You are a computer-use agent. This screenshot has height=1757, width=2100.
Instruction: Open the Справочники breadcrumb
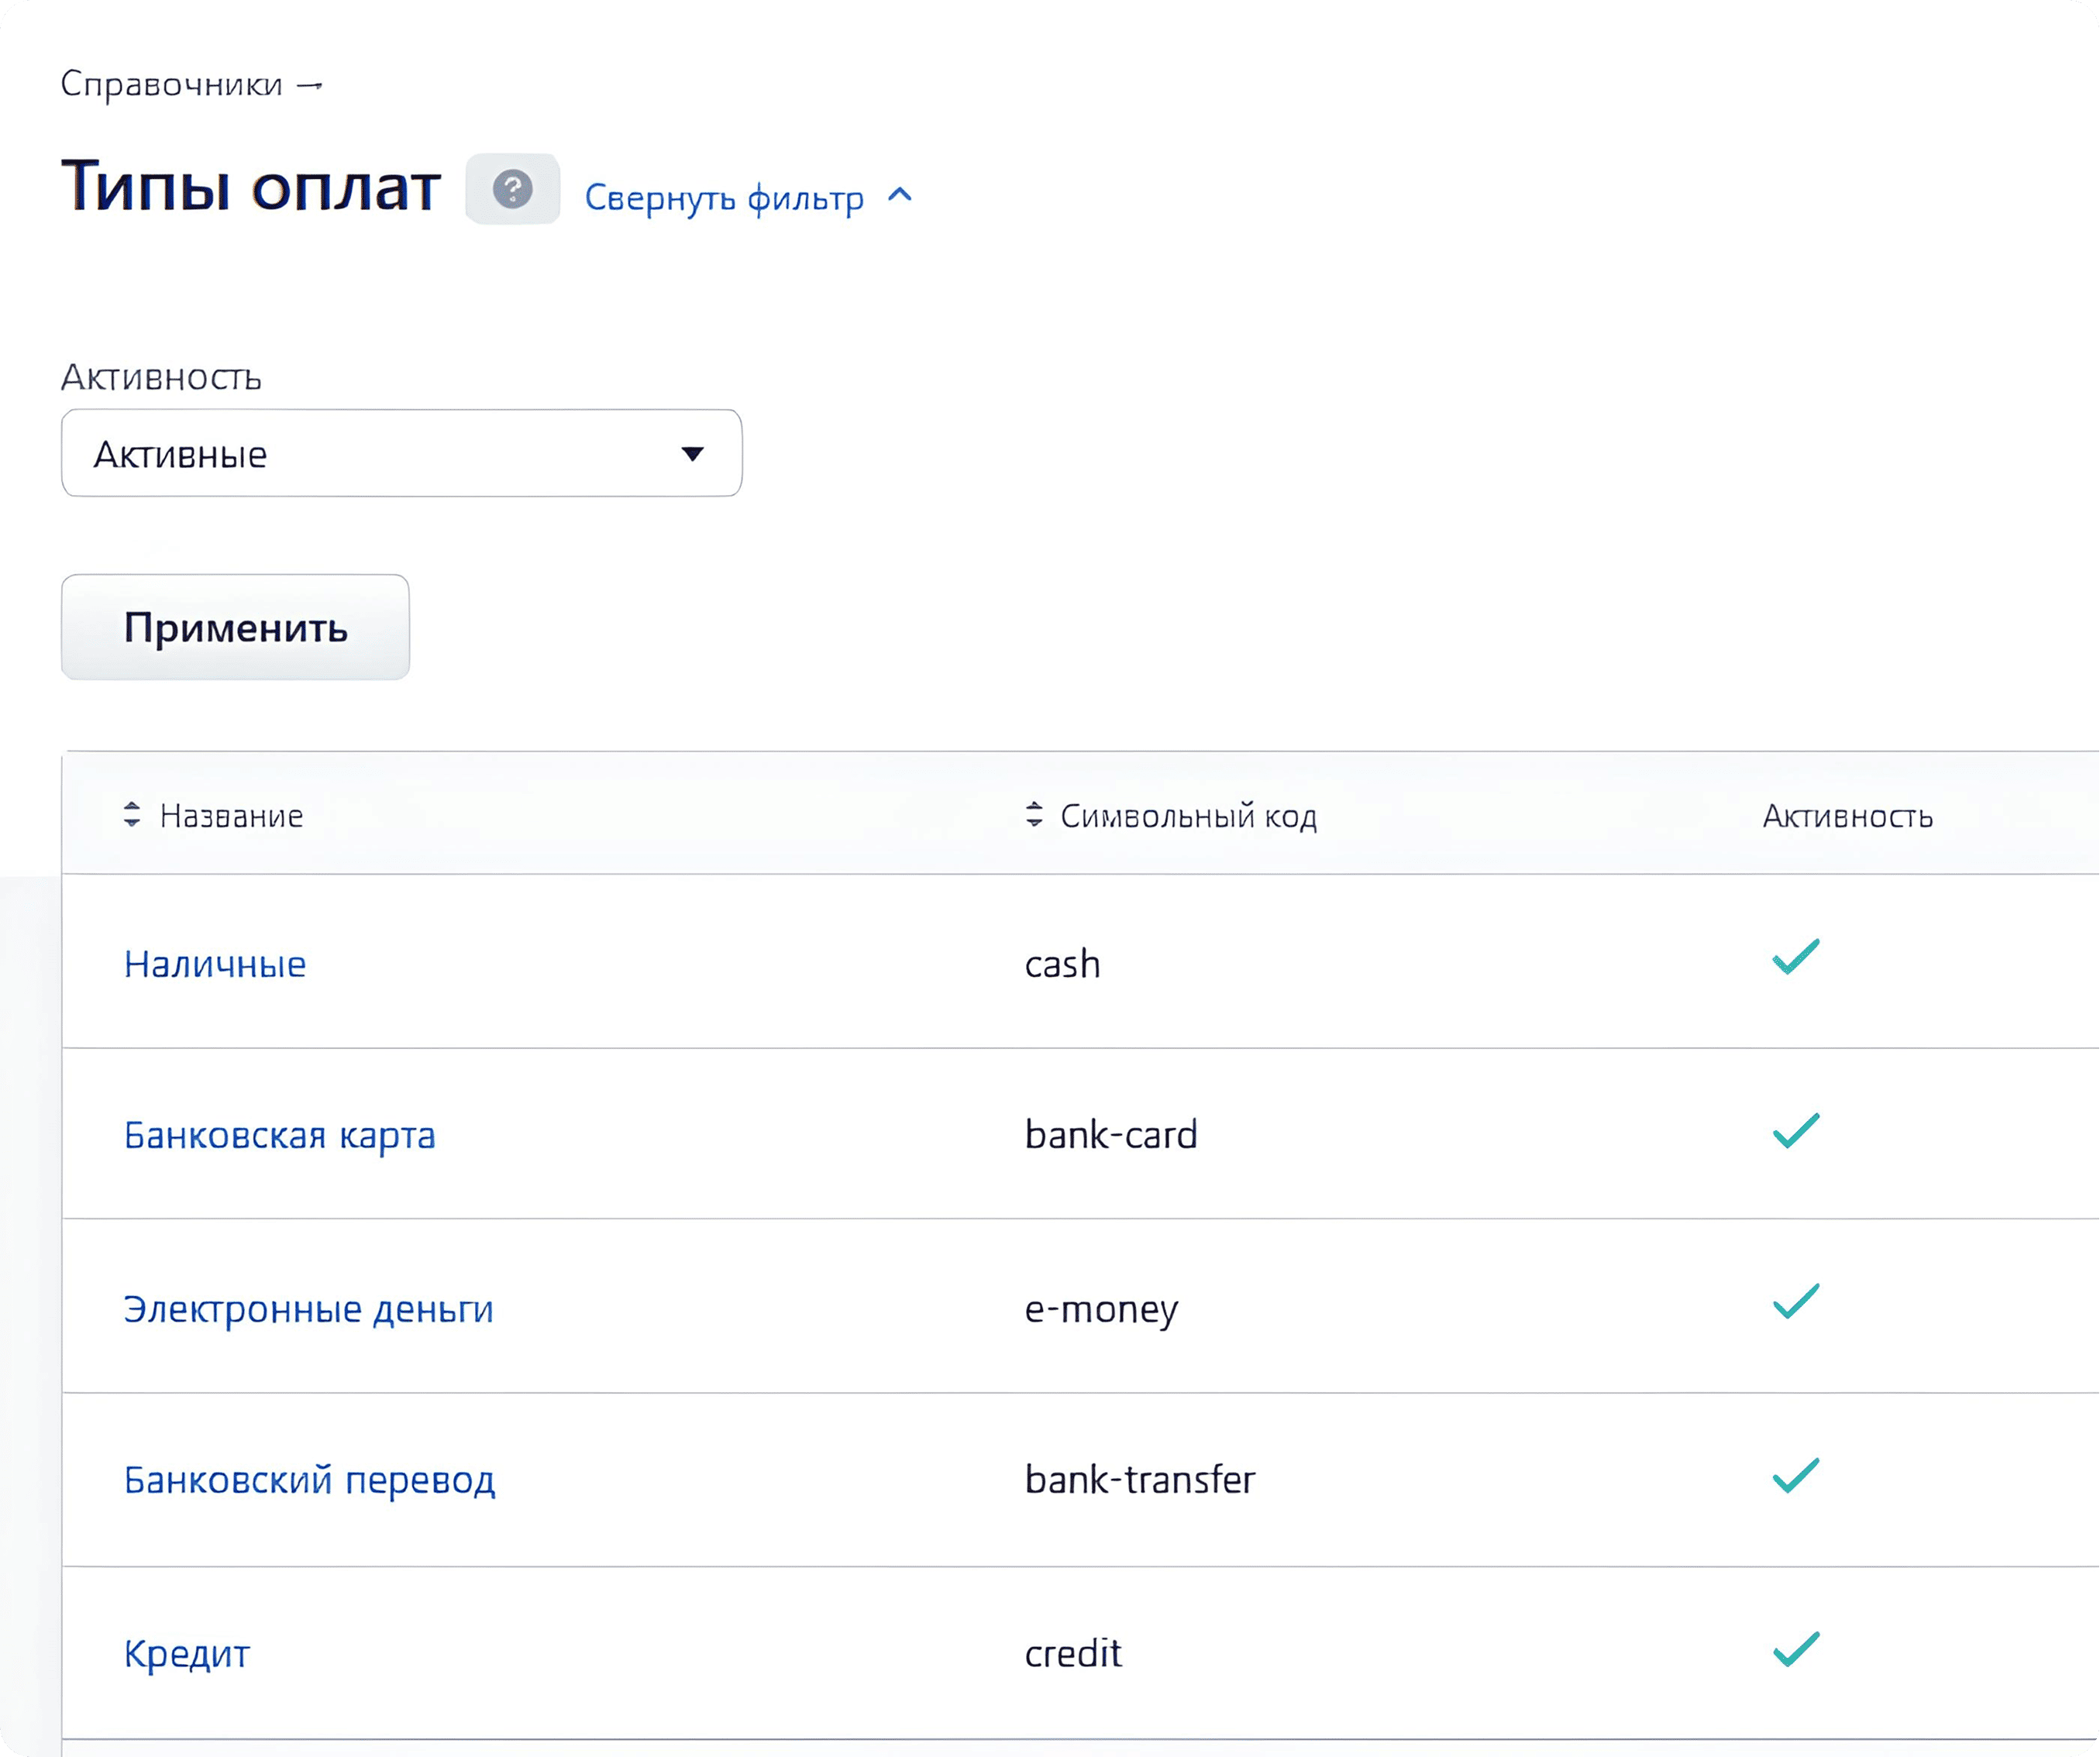tap(171, 84)
